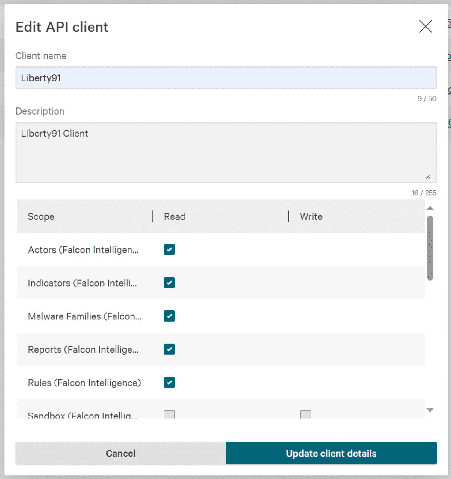Click the Cancel button

(x=121, y=453)
